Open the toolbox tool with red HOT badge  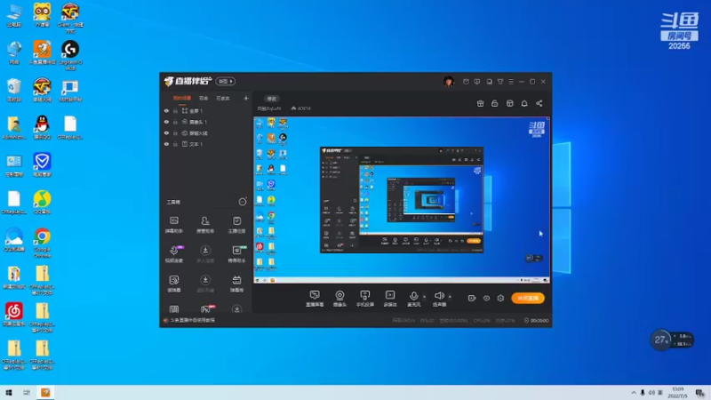tap(206, 308)
